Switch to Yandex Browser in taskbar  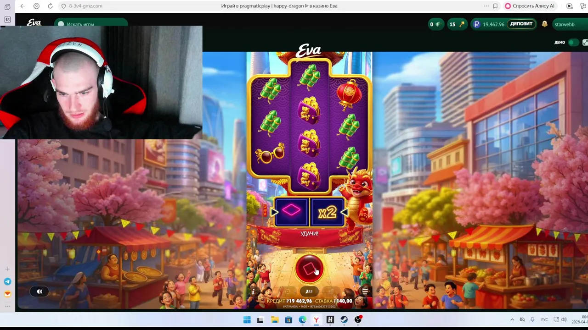tap(316, 319)
